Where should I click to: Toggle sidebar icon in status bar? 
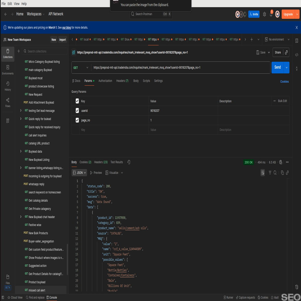point(3,297)
